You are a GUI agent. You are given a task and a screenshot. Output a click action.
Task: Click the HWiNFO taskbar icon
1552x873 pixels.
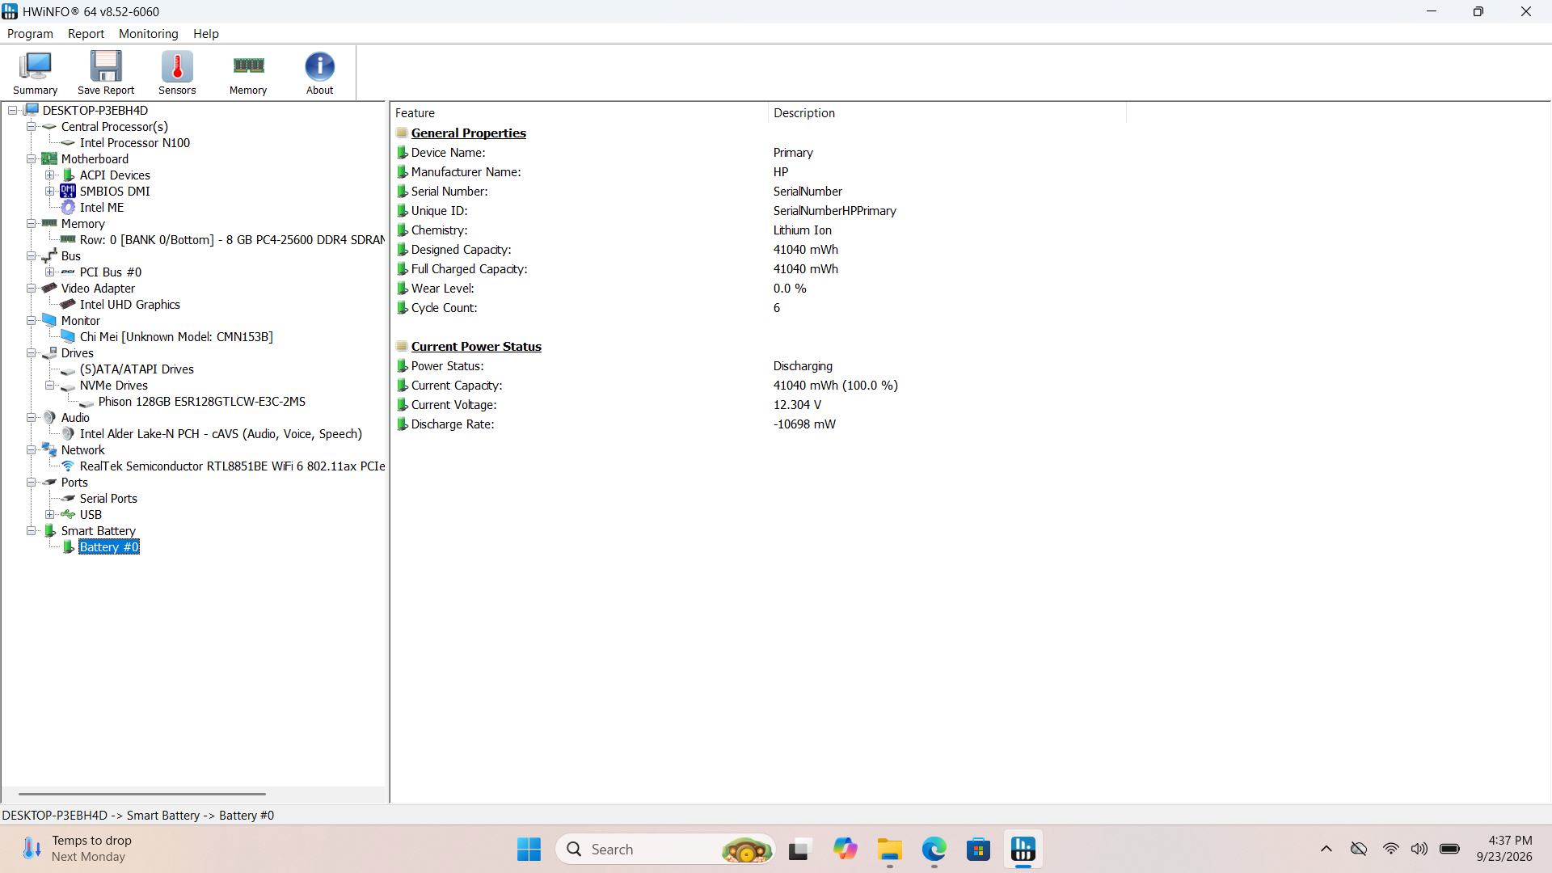[x=1023, y=850]
